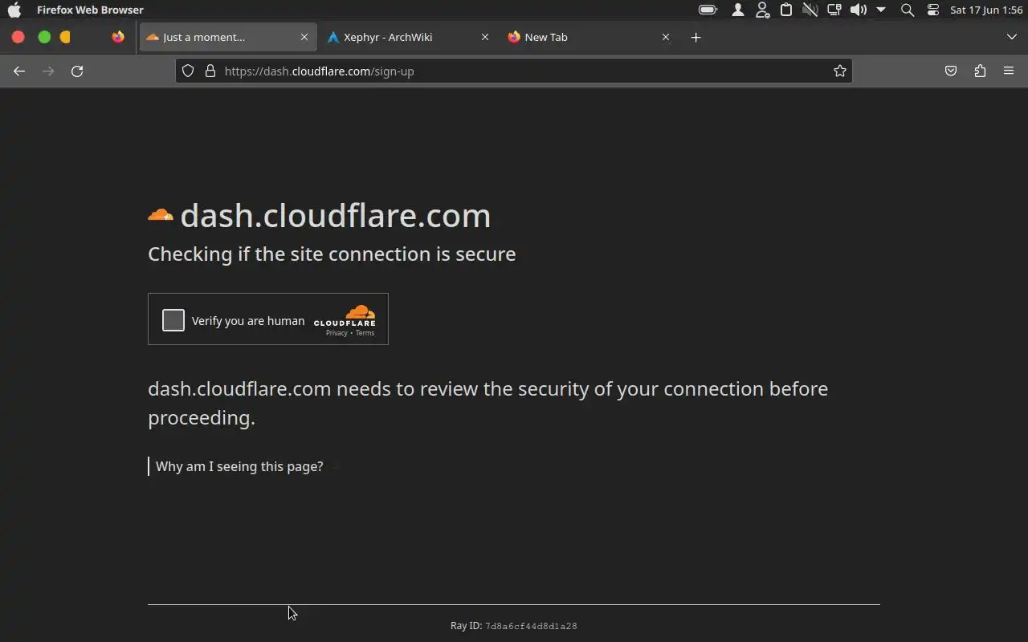Open the display settings tray icon
Screen dimensions: 1028x642
[834, 10]
